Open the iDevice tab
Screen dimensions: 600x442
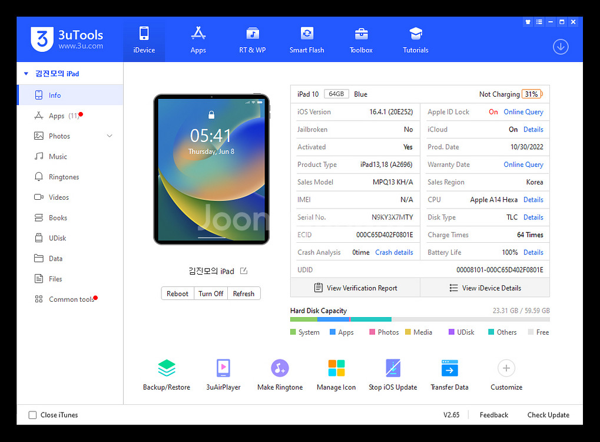[144, 40]
